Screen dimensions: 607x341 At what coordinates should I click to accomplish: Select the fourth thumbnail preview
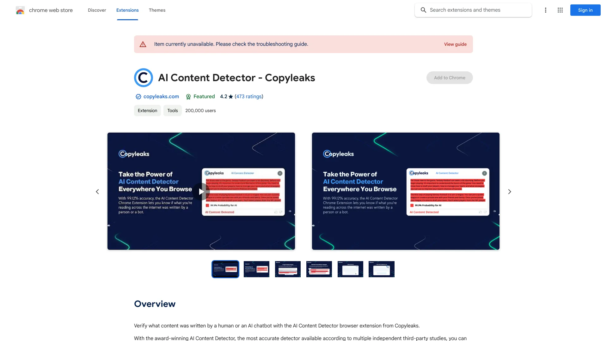(x=319, y=269)
